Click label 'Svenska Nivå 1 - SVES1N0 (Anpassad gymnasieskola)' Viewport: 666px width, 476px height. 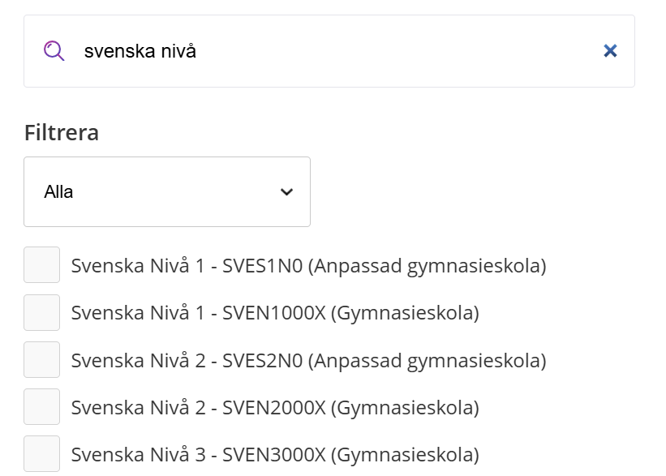point(309,266)
